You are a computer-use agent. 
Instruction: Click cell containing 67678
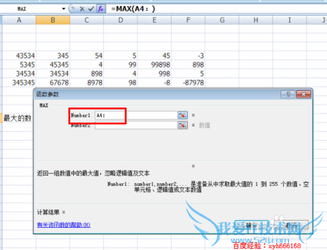(53, 82)
